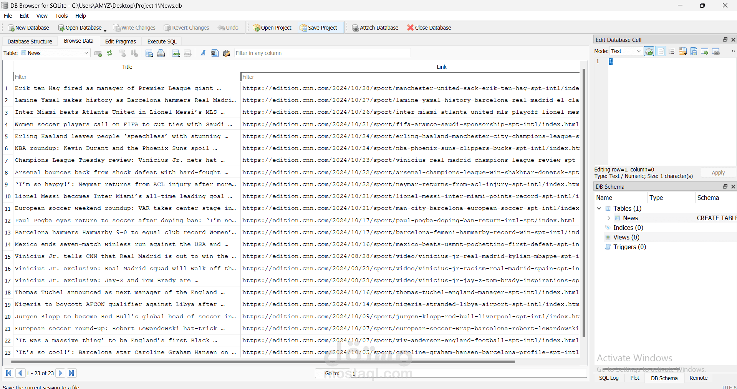737x389 pixels.
Task: Click the New Database toolbar button
Action: pos(28,28)
